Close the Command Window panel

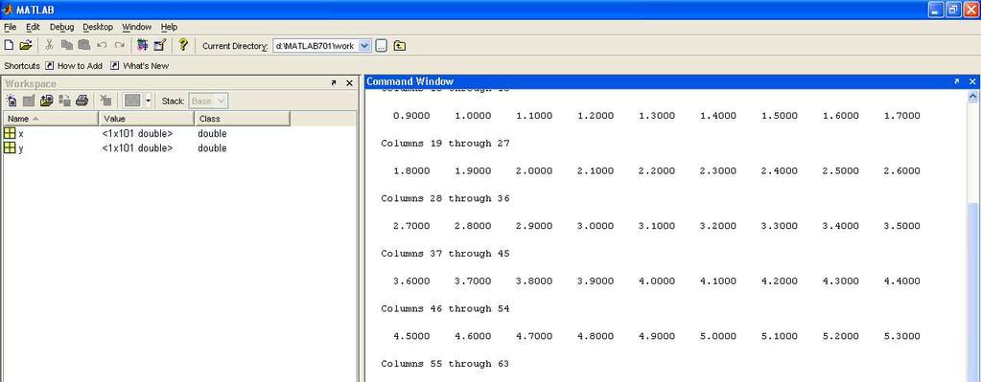972,81
